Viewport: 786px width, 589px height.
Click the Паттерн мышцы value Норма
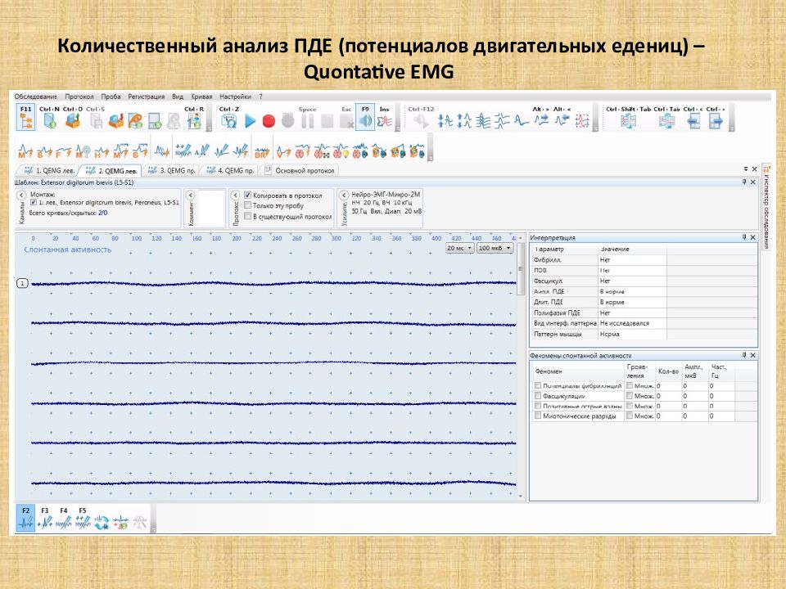pos(632,334)
